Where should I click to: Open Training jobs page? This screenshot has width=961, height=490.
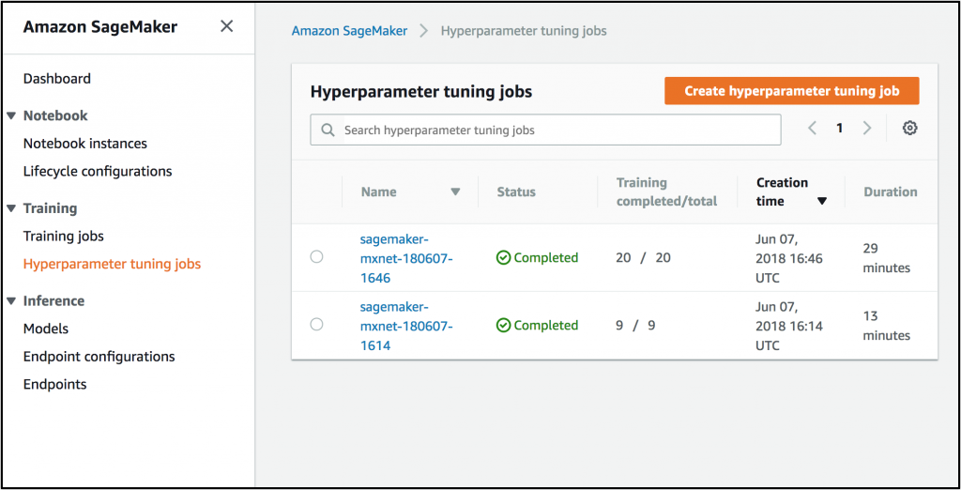point(64,237)
